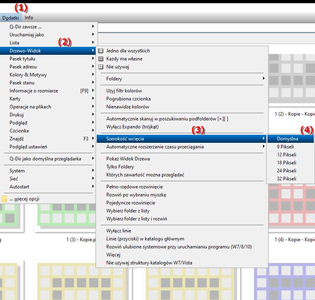Select 'Tylko Foldery' option
315x300 pixels.
tap(182, 167)
